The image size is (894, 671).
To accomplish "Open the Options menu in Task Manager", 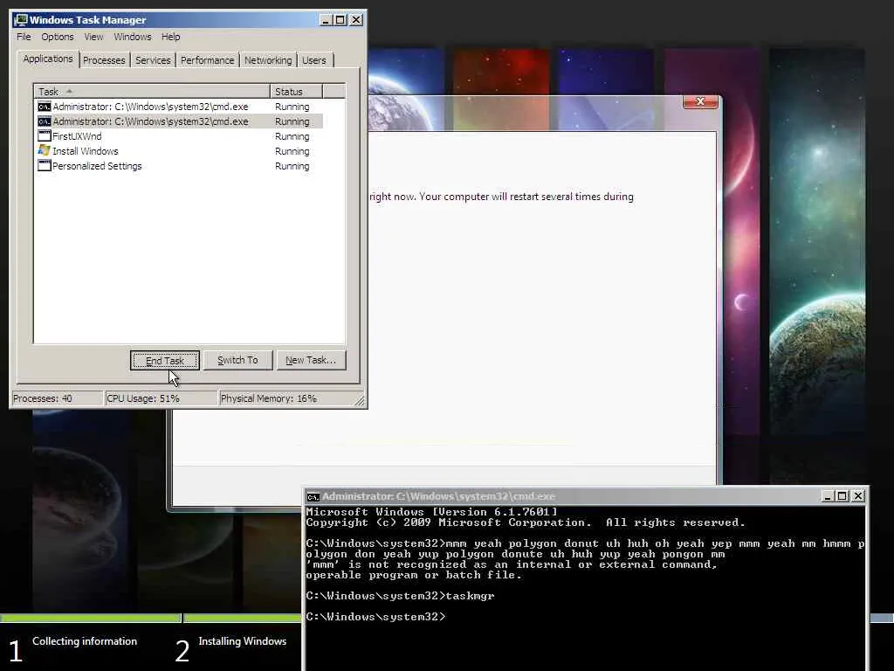I will (x=58, y=37).
